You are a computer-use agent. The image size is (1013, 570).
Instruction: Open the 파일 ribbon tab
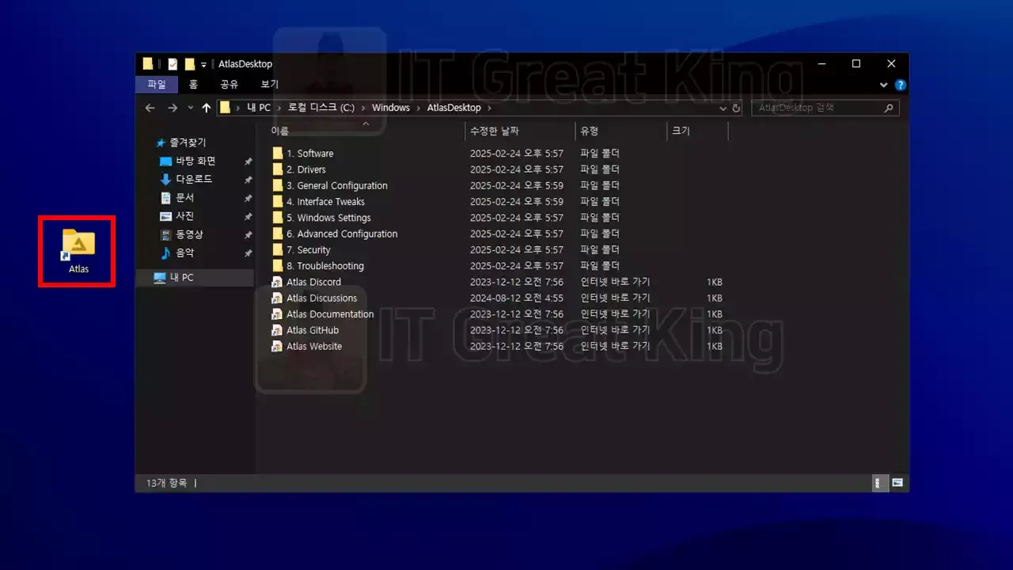[157, 84]
